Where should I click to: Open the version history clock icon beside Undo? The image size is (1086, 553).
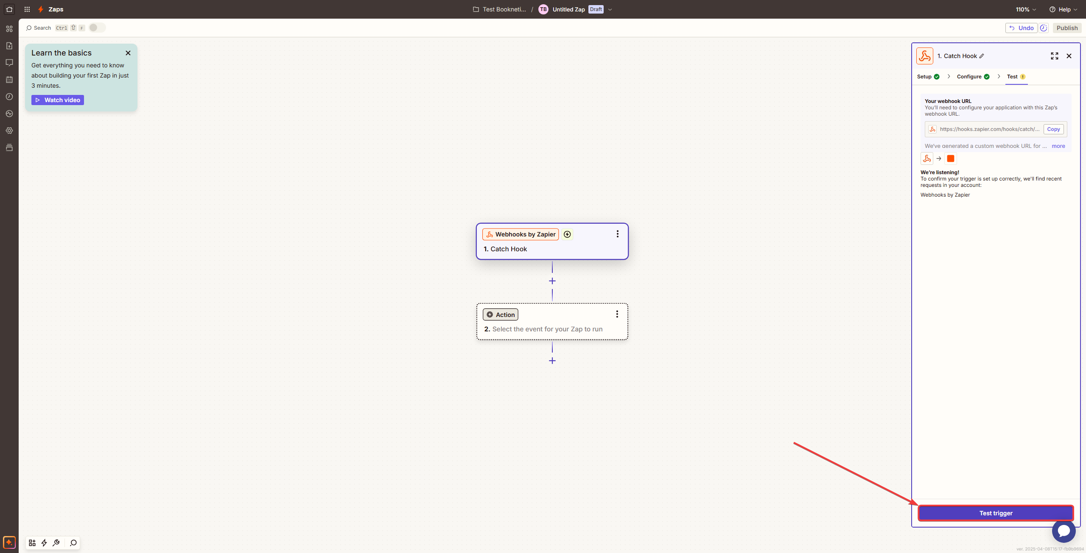[x=1044, y=28]
